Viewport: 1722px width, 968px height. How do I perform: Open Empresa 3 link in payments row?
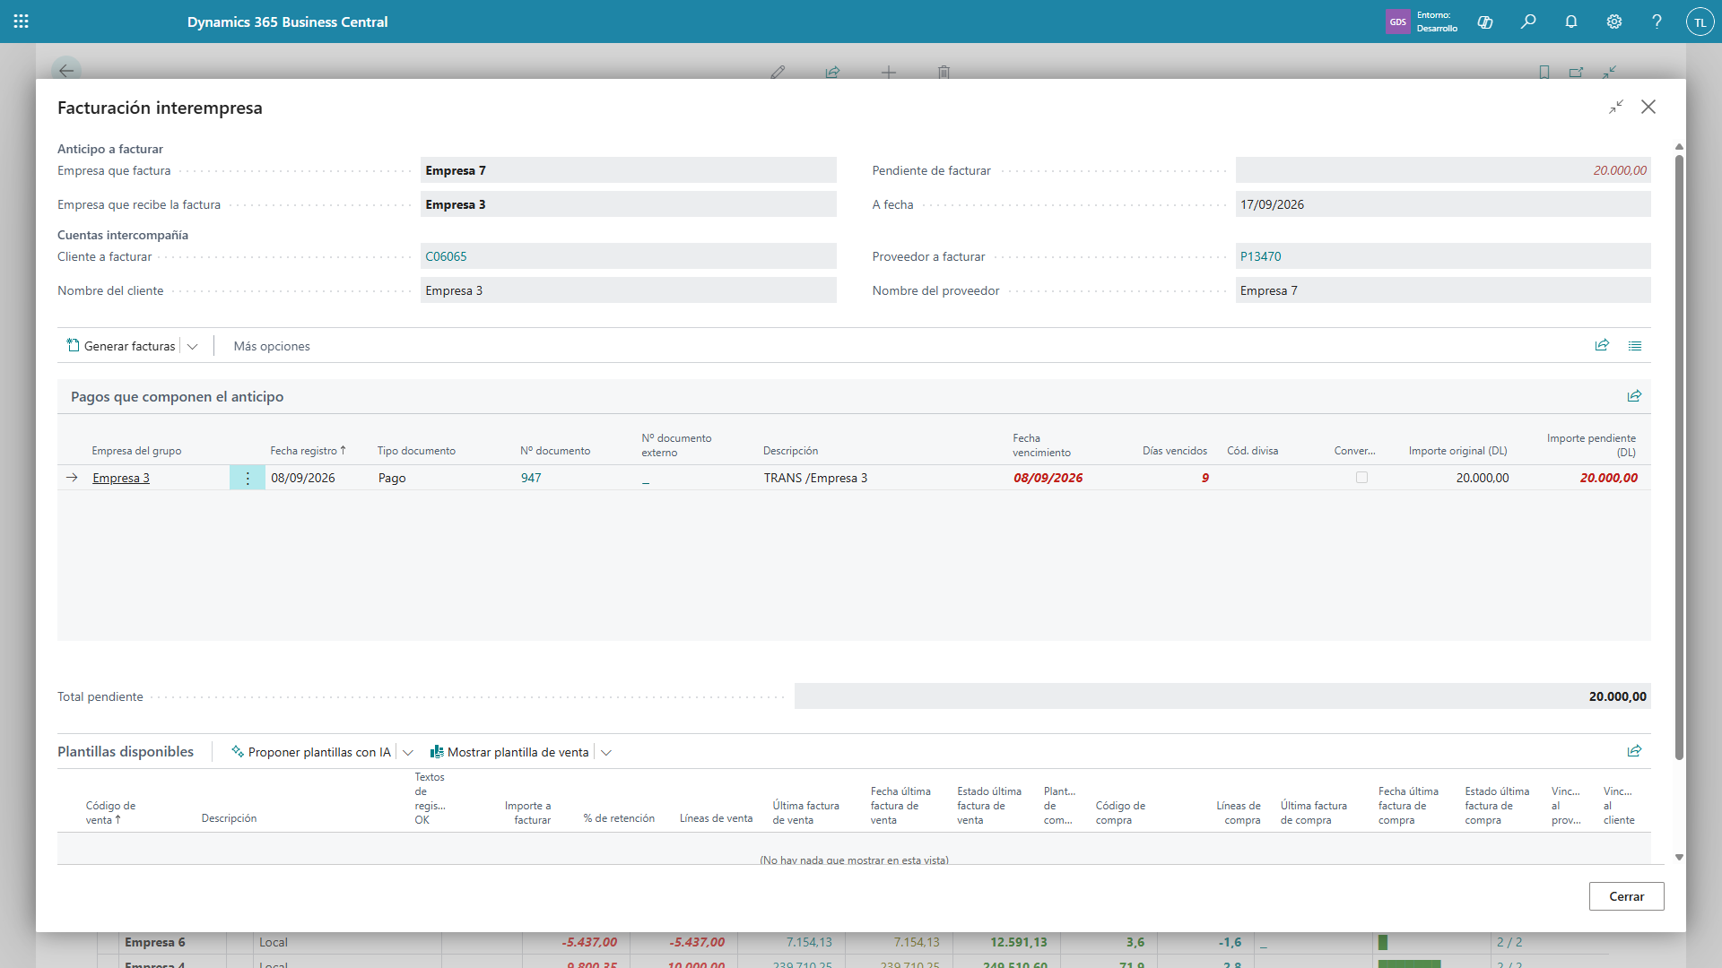[x=121, y=478]
